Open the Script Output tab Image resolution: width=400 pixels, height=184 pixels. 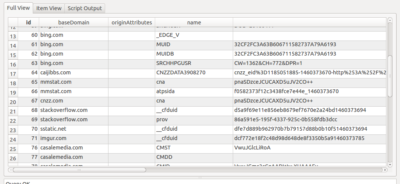[85, 8]
